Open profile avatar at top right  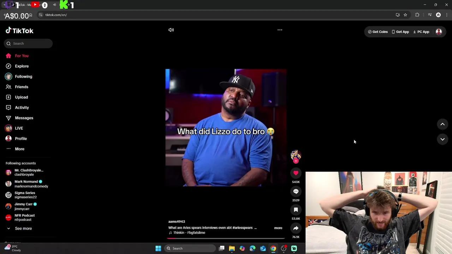tap(439, 32)
